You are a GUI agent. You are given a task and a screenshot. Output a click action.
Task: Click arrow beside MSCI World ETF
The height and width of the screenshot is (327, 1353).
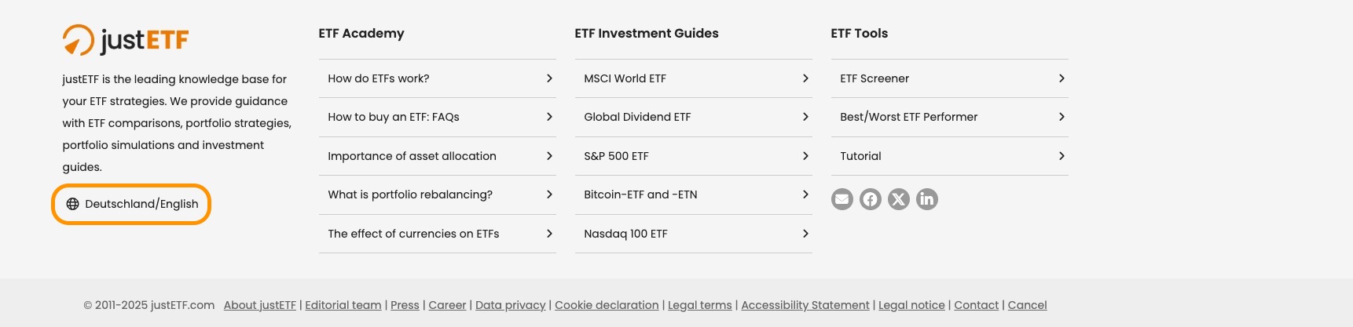point(805,78)
